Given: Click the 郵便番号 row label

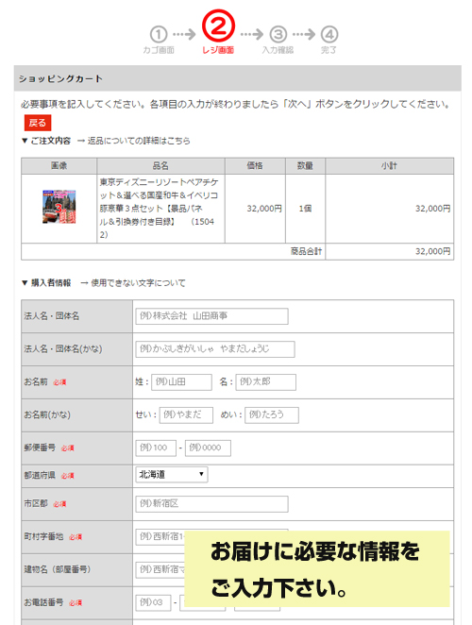Looking at the screenshot, I should pos(40,448).
